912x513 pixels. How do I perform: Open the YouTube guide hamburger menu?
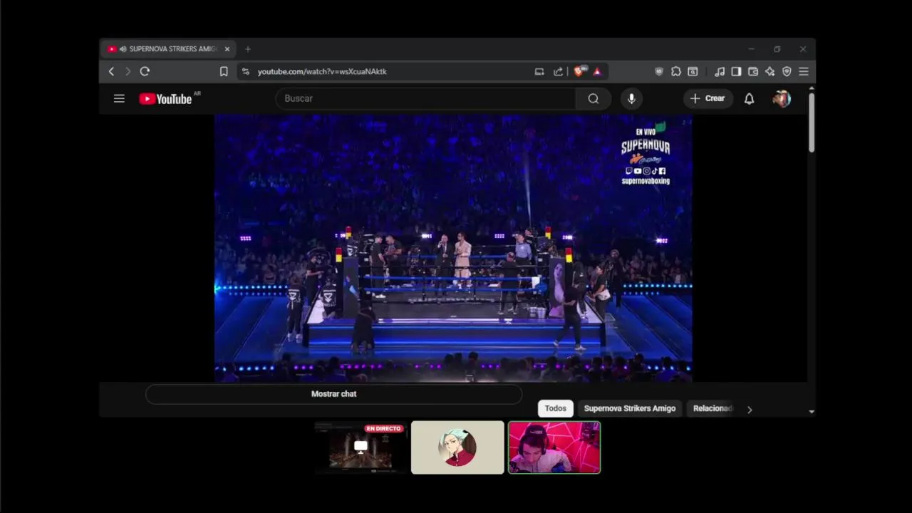pyautogui.click(x=119, y=98)
